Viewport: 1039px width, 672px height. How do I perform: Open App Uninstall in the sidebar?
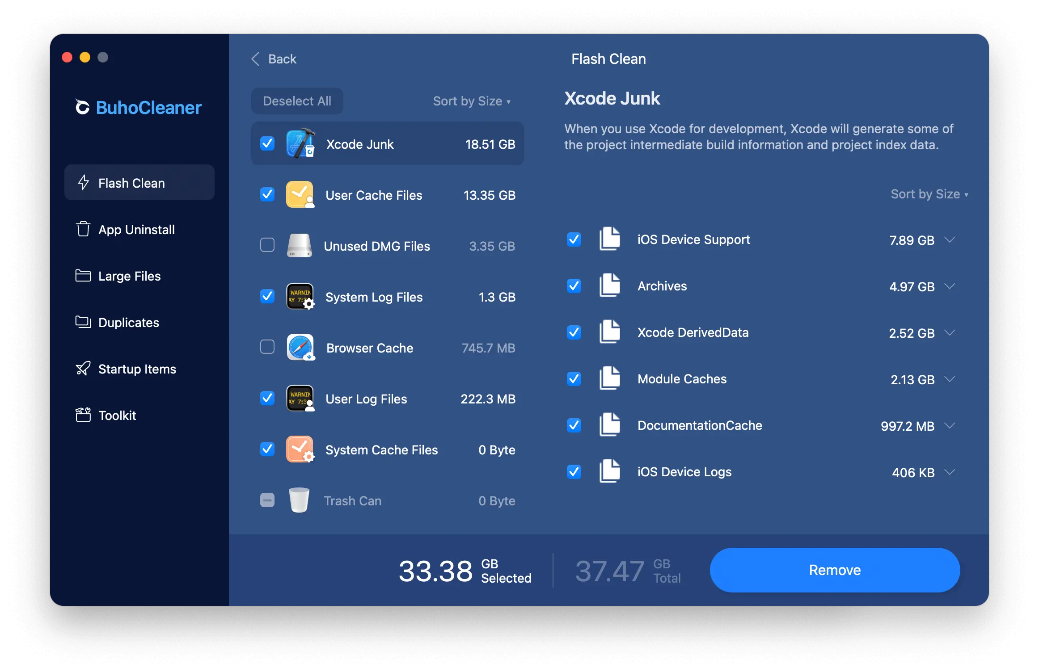[x=136, y=230]
